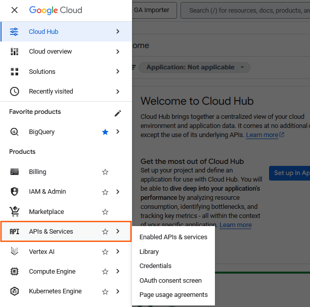Click the search resources input field
The width and height of the screenshot is (310, 307).
248,10
